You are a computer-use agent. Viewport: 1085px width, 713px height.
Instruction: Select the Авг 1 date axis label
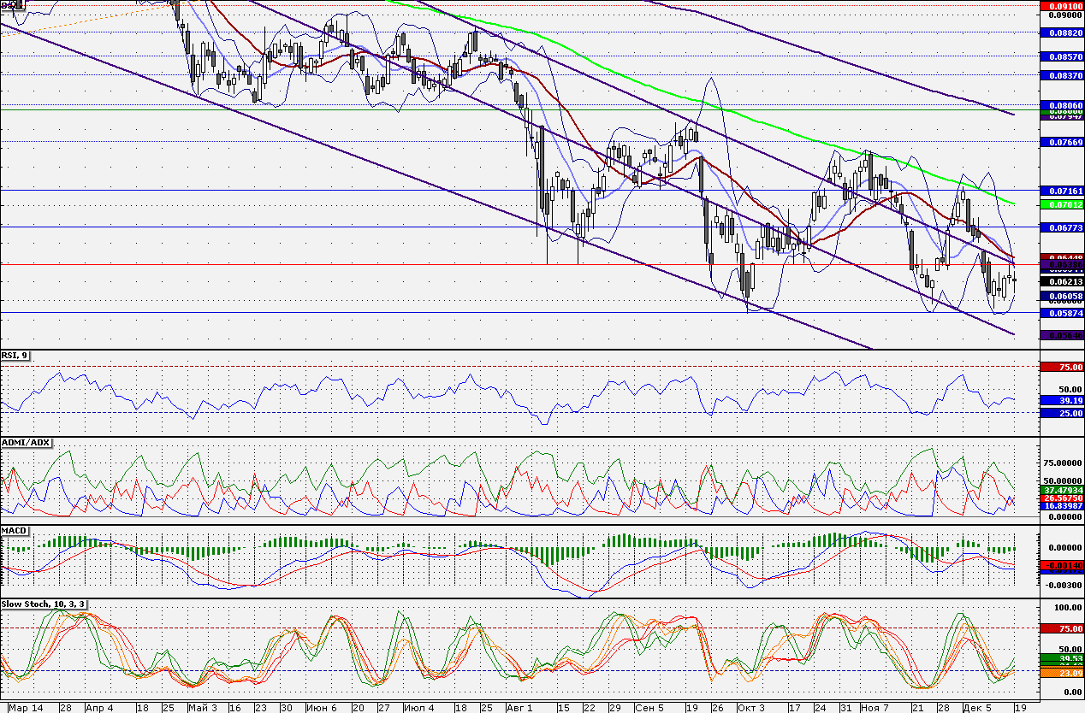coord(519,708)
